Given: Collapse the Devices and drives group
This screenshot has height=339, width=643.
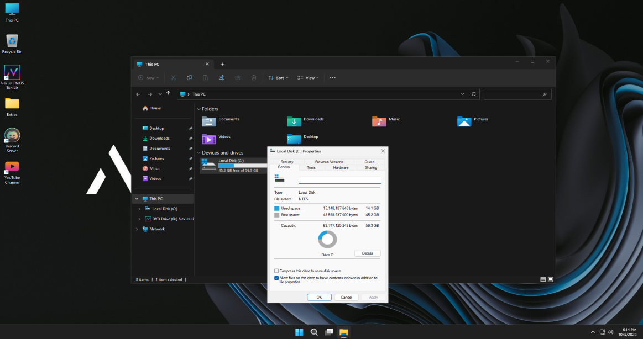Looking at the screenshot, I should [199, 153].
